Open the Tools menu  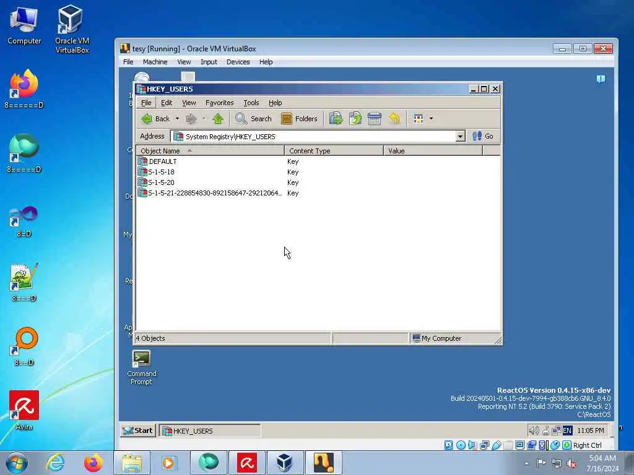click(251, 103)
